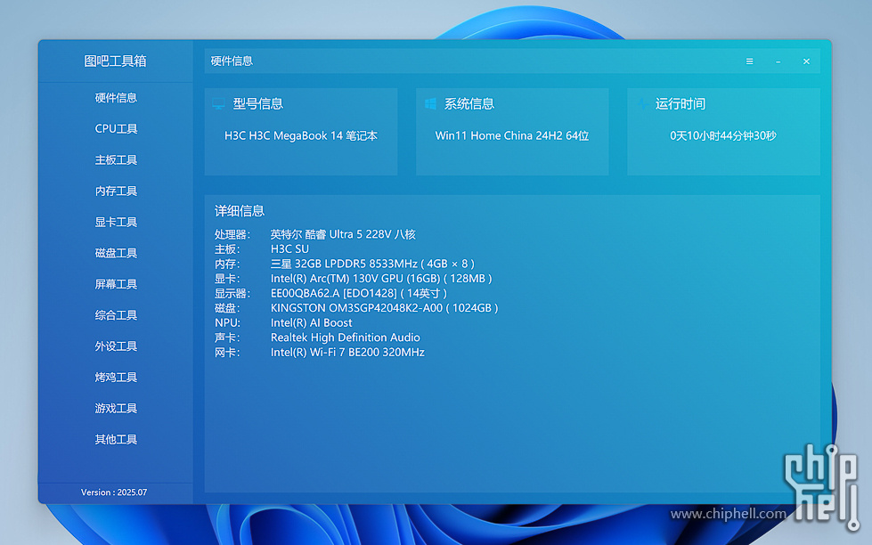
Task: Click the 磁盘 label in details
Action: pos(227,308)
